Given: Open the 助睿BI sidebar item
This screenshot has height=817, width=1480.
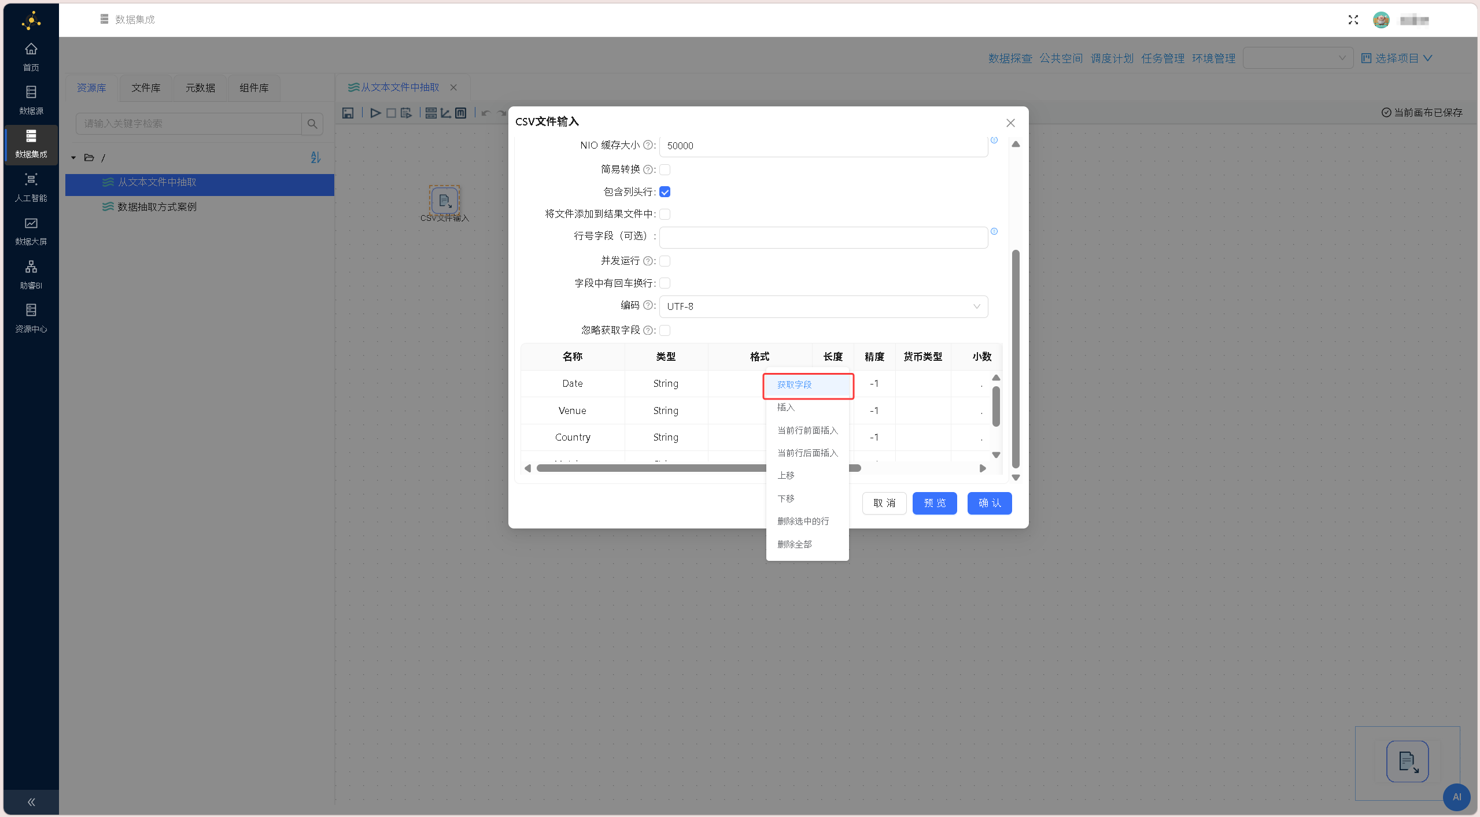Looking at the screenshot, I should tap(31, 275).
